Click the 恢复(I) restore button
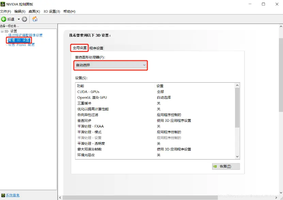The width and height of the screenshot is (283, 200). [226, 166]
